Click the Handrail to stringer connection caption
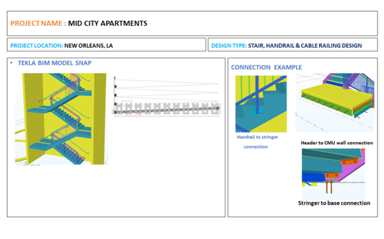 257,142
